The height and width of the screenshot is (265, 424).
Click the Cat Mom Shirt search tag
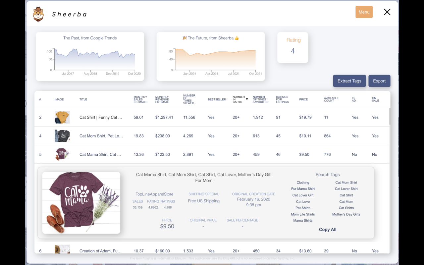(x=346, y=183)
